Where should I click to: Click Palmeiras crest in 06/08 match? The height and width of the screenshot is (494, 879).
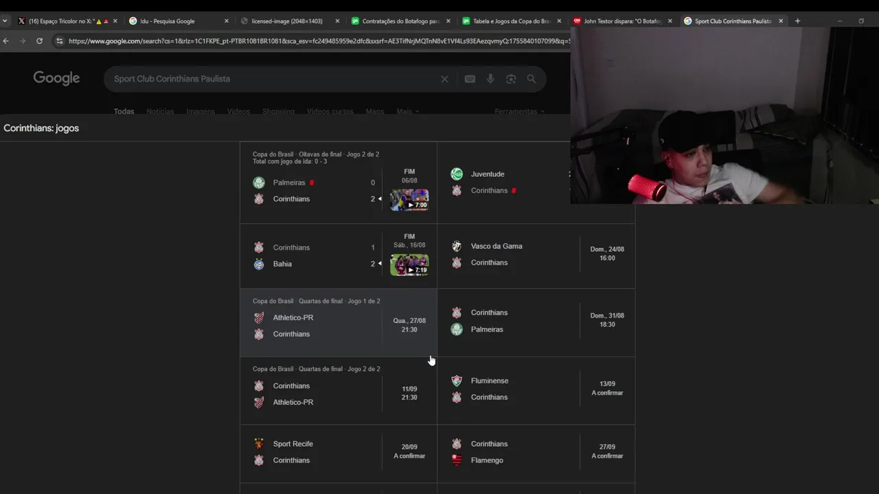click(x=259, y=183)
